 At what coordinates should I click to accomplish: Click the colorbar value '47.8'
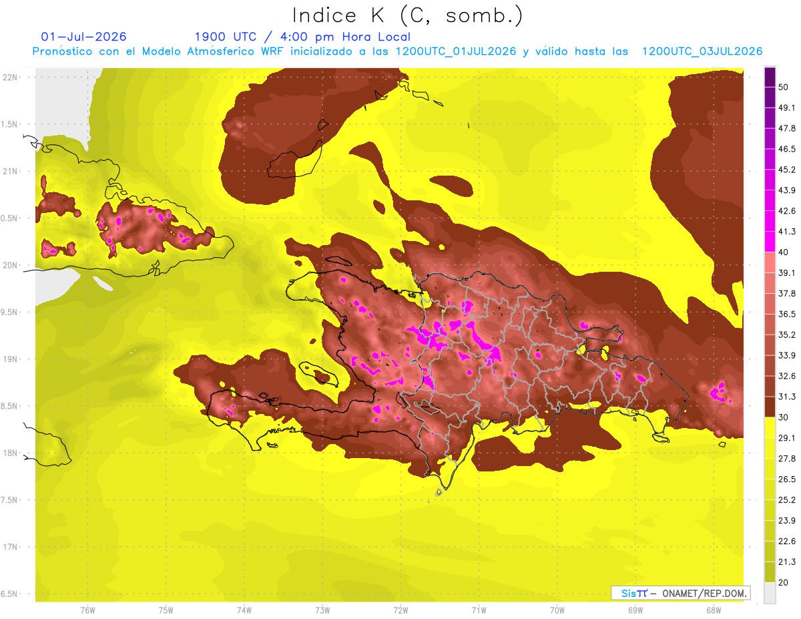coord(787,129)
